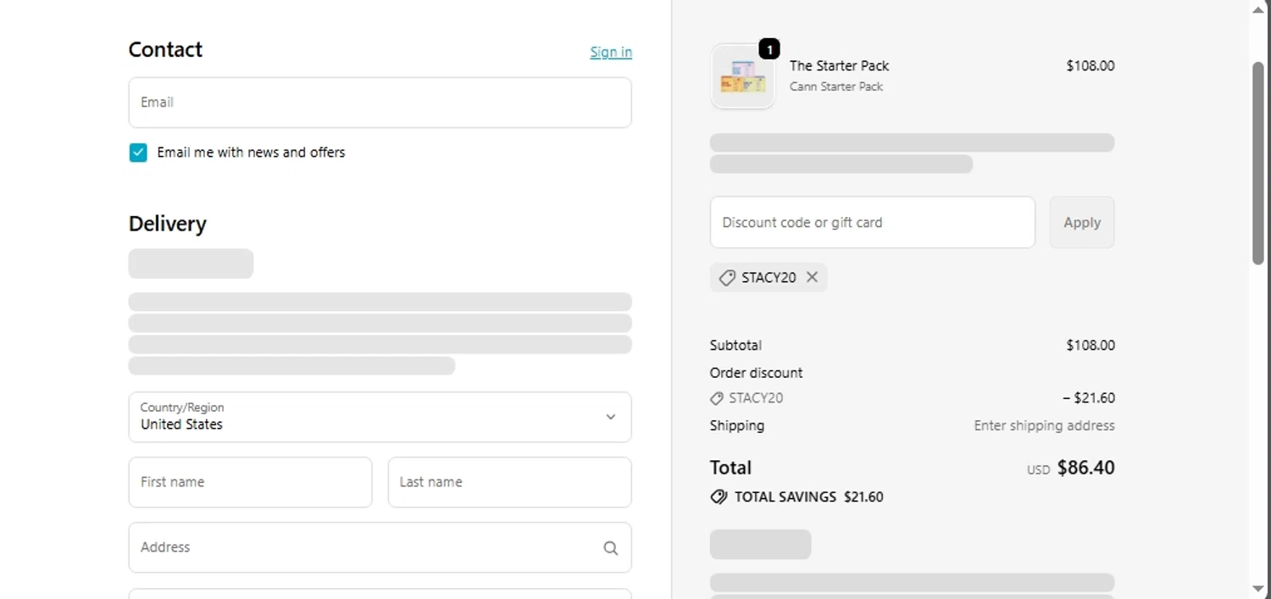The width and height of the screenshot is (1271, 599).
Task: Focus the Address input field
Action: click(x=380, y=547)
